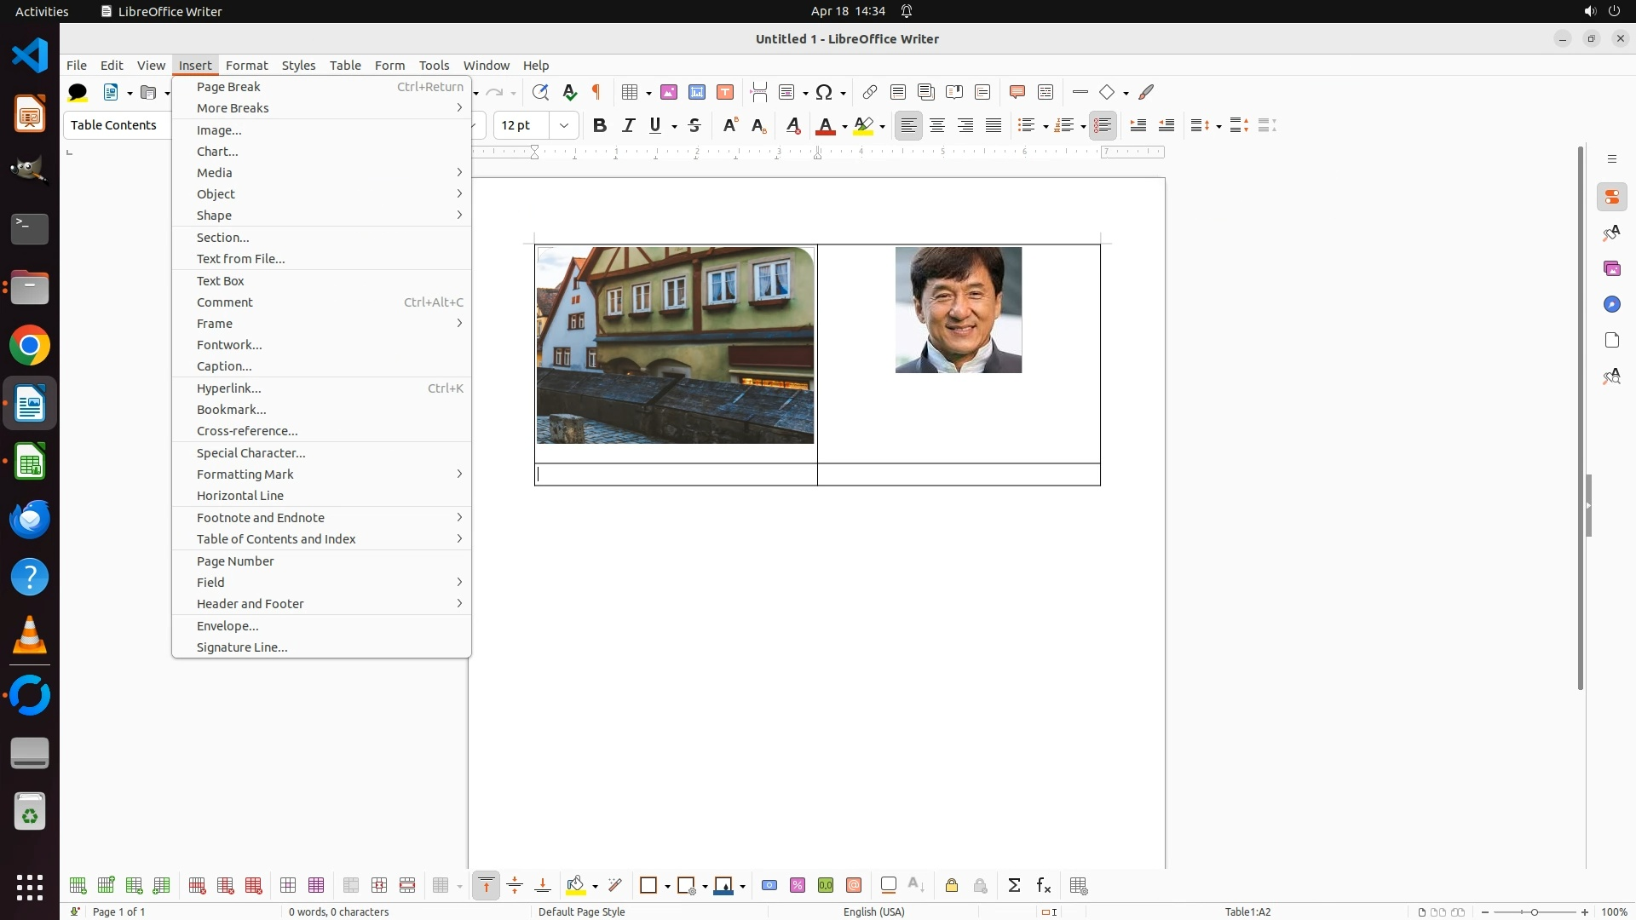Choose Signature Line... entry
This screenshot has width=1636, height=920.
[242, 647]
